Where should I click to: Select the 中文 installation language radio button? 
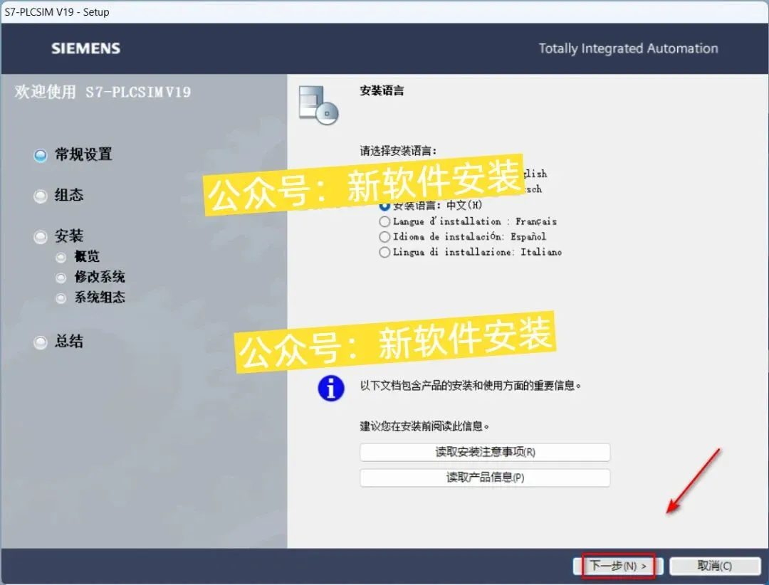pos(384,206)
